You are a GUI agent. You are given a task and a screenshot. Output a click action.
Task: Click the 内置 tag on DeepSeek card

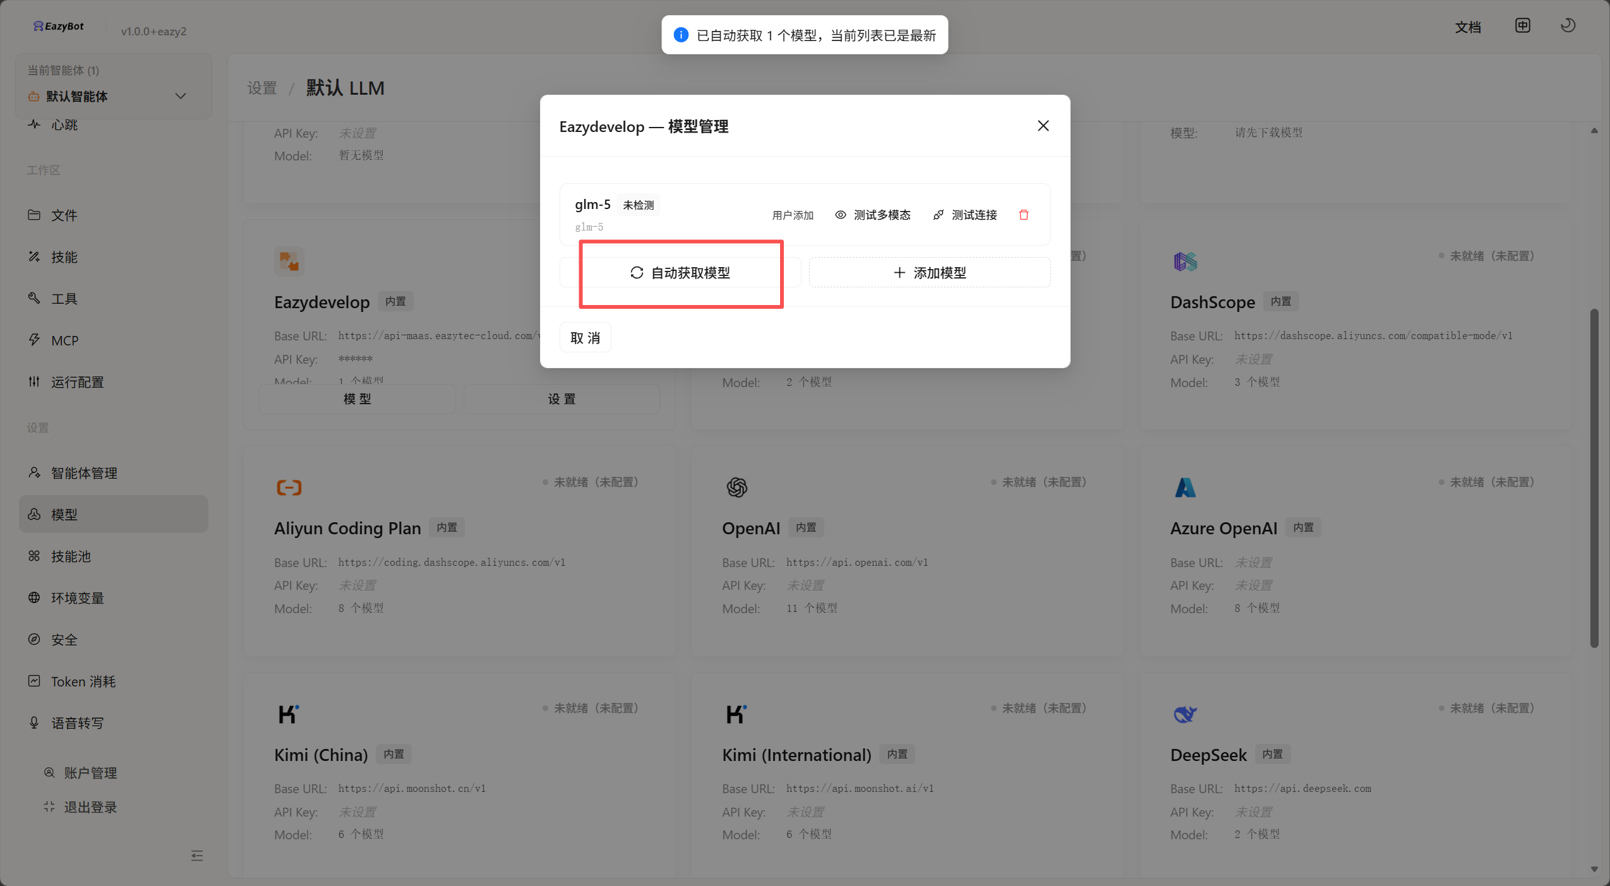tap(1272, 754)
